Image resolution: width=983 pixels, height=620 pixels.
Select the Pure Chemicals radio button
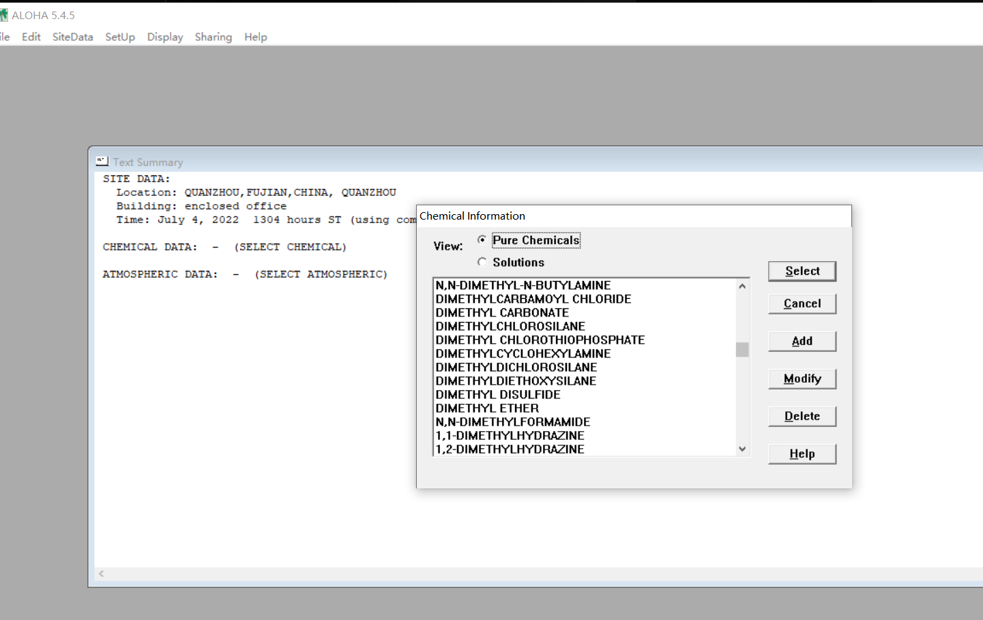pyautogui.click(x=482, y=239)
